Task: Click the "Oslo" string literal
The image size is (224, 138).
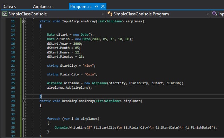Action: (90, 74)
